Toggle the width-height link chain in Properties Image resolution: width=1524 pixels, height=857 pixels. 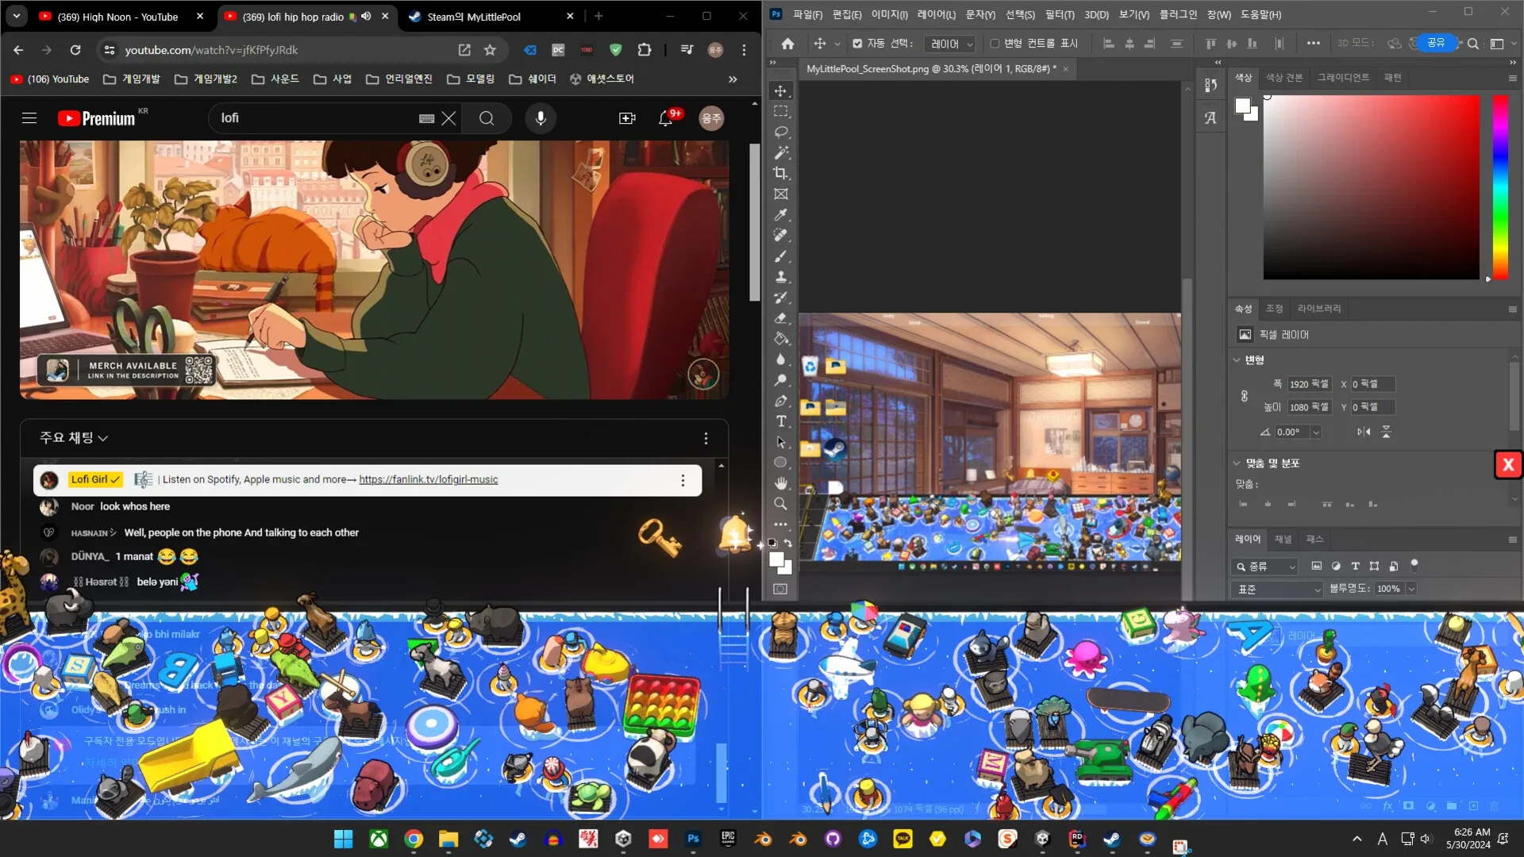pos(1244,395)
